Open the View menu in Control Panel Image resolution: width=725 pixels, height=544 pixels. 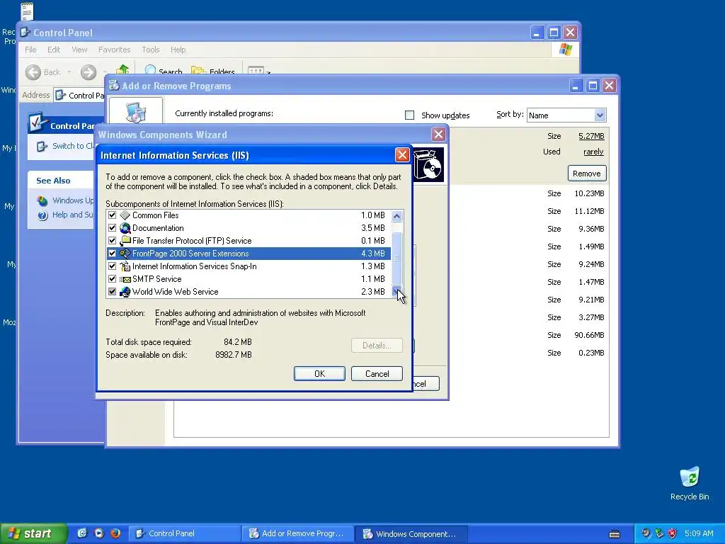pyautogui.click(x=79, y=50)
